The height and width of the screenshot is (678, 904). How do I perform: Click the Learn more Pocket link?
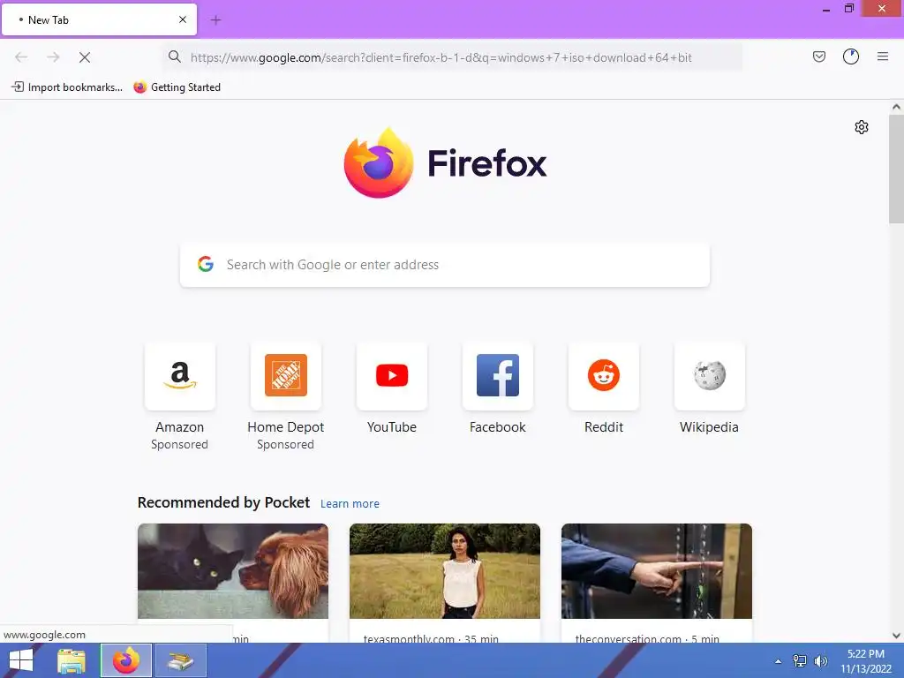350,504
